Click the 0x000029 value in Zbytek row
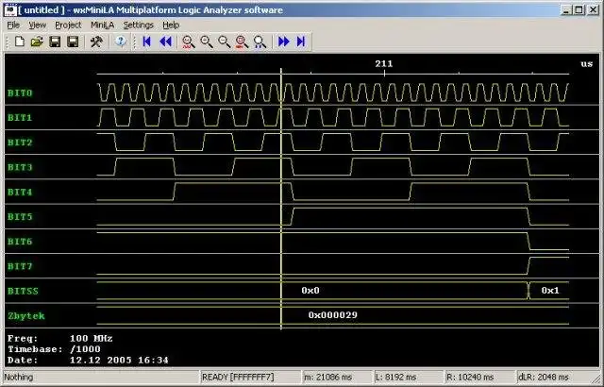604x387 pixels. coord(333,315)
